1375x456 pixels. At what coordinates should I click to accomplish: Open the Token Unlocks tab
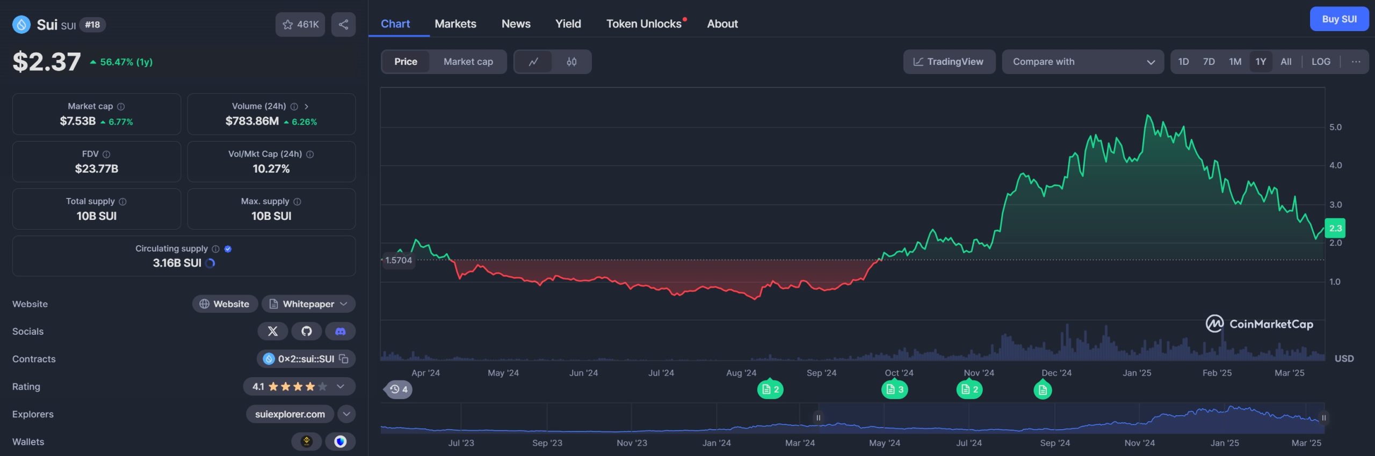(x=644, y=24)
